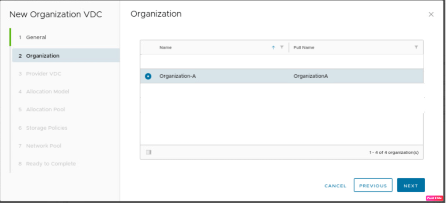Click the OrganizationA full name cell
This screenshot has width=447, height=204.
pyautogui.click(x=311, y=76)
